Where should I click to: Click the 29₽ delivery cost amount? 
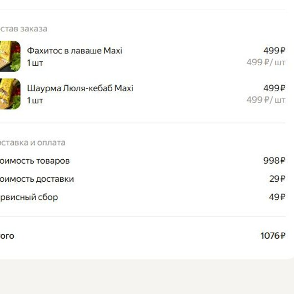click(x=277, y=179)
